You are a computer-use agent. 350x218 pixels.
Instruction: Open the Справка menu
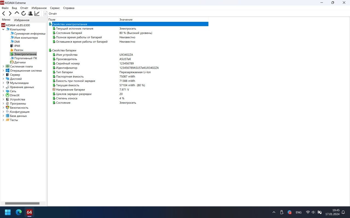[x=69, y=8]
